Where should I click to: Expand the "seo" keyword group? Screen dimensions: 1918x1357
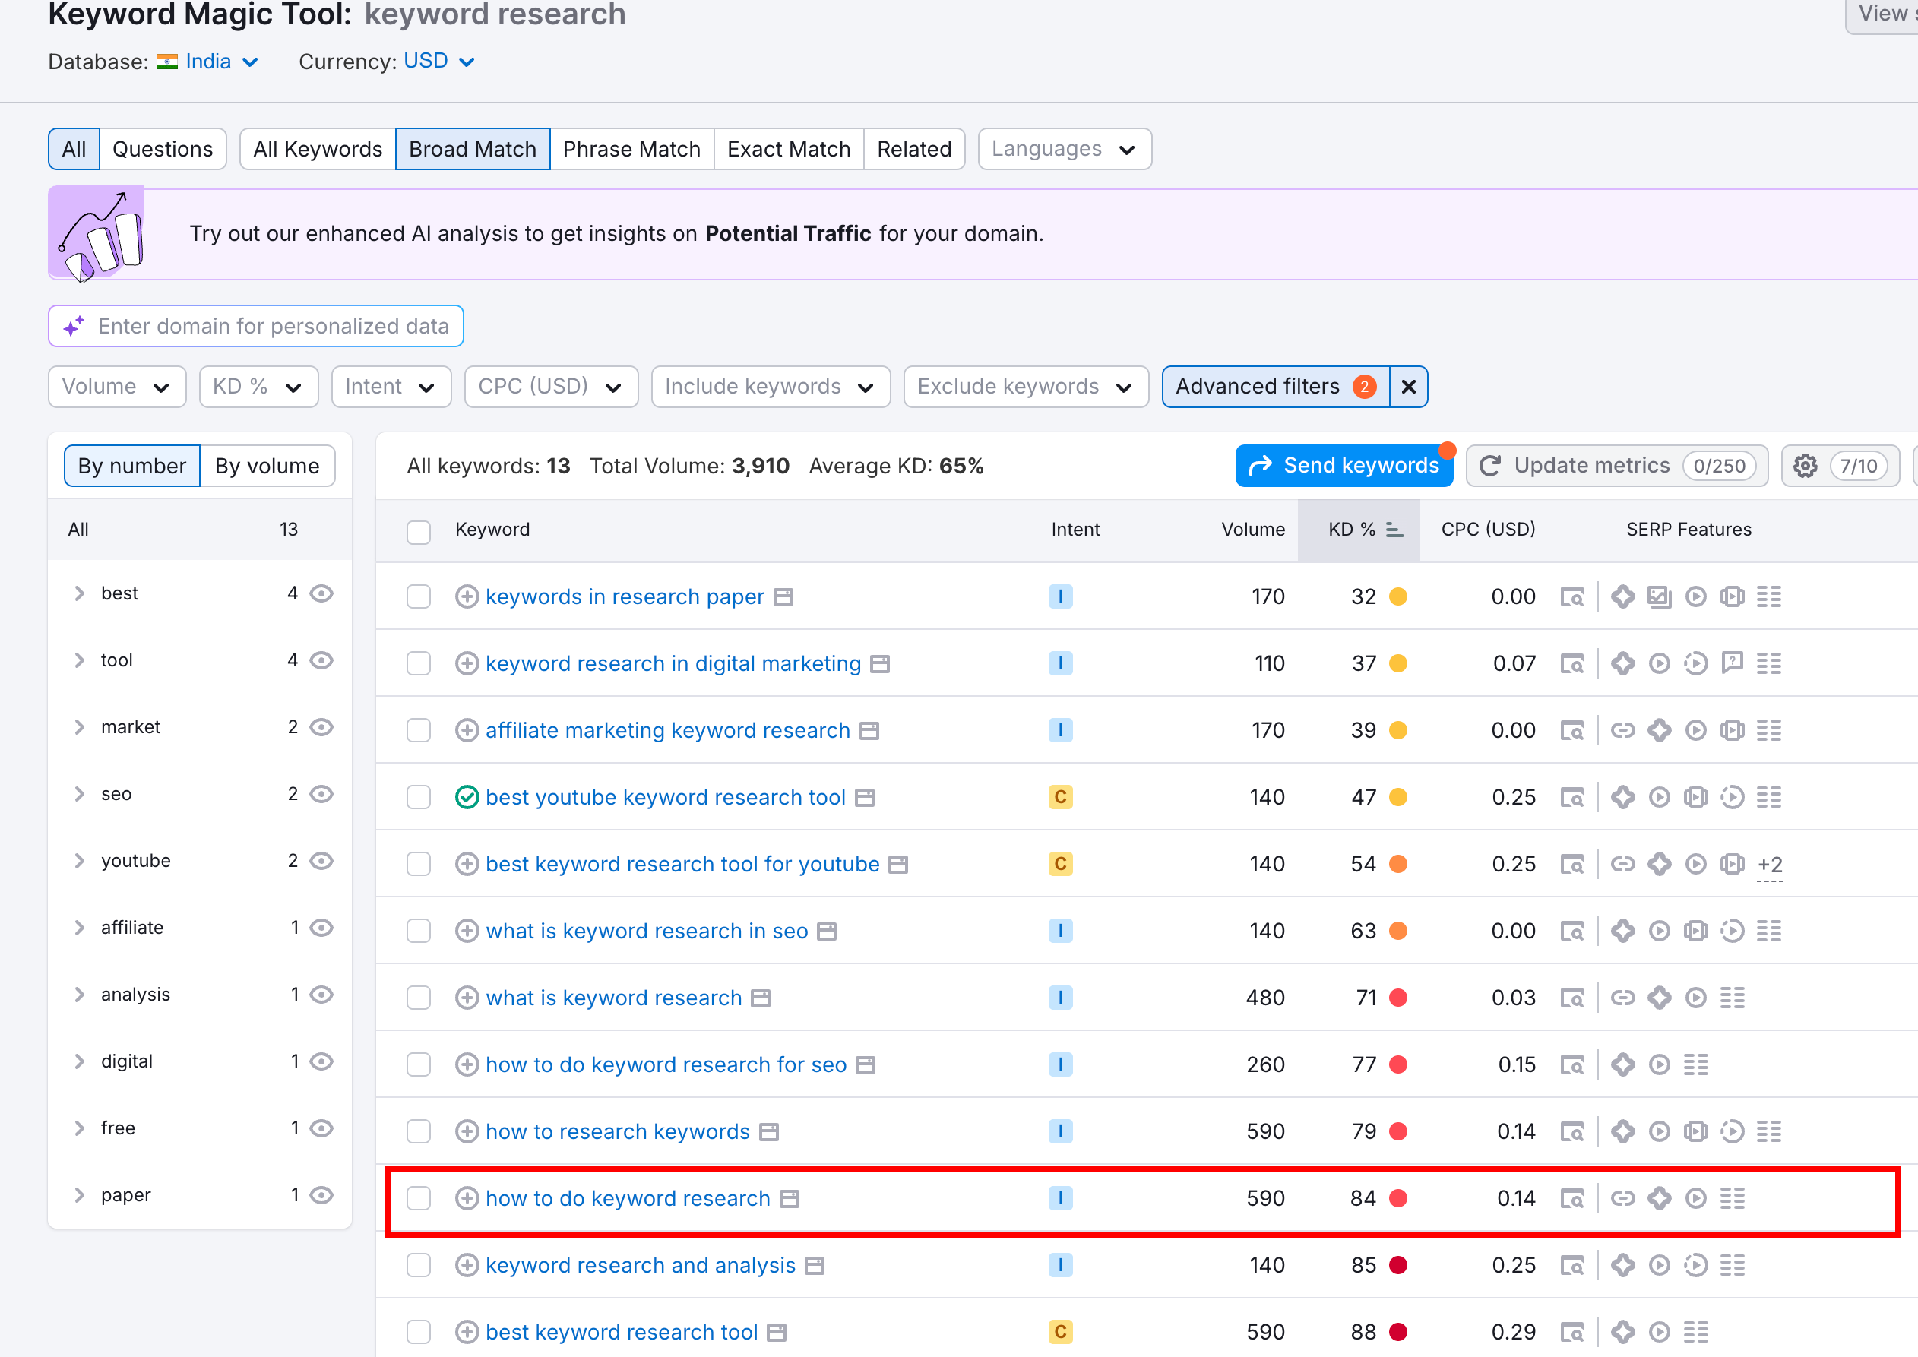[x=81, y=794]
